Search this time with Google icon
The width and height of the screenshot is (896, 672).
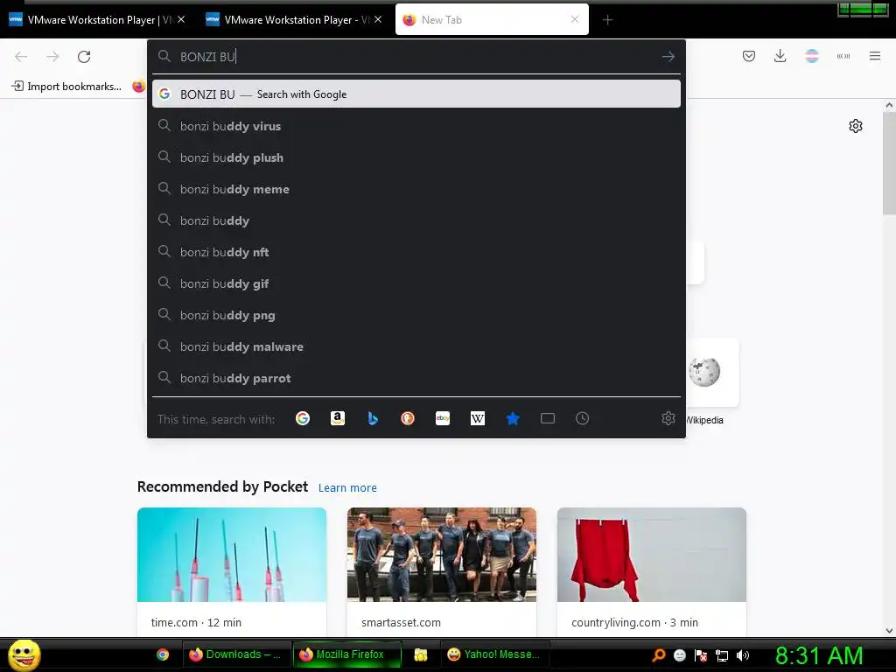pos(303,418)
